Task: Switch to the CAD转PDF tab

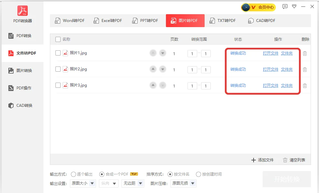Action: pyautogui.click(x=262, y=21)
